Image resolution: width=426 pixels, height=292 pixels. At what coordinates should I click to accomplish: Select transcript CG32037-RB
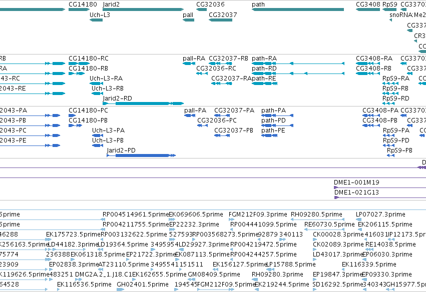tap(219, 63)
